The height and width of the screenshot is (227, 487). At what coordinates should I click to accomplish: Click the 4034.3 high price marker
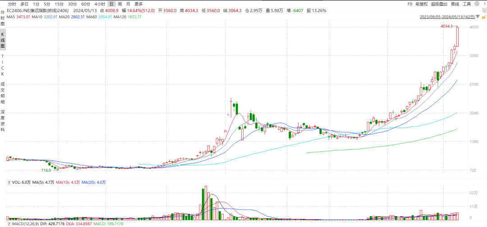coord(446,27)
